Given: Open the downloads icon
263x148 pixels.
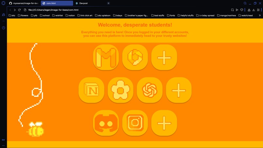Looking at the screenshot, I should pos(254,10).
